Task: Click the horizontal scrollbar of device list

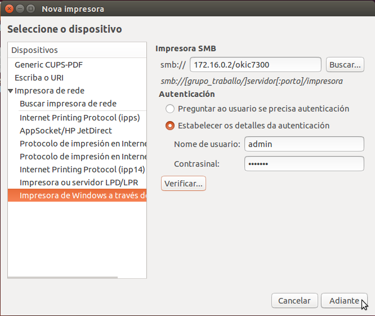Action: pyautogui.click(x=62, y=278)
